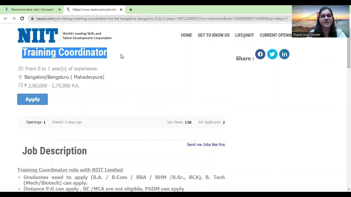The height and width of the screenshot is (197, 351).
Task: Click the address bar URL
Action: [x=162, y=19]
